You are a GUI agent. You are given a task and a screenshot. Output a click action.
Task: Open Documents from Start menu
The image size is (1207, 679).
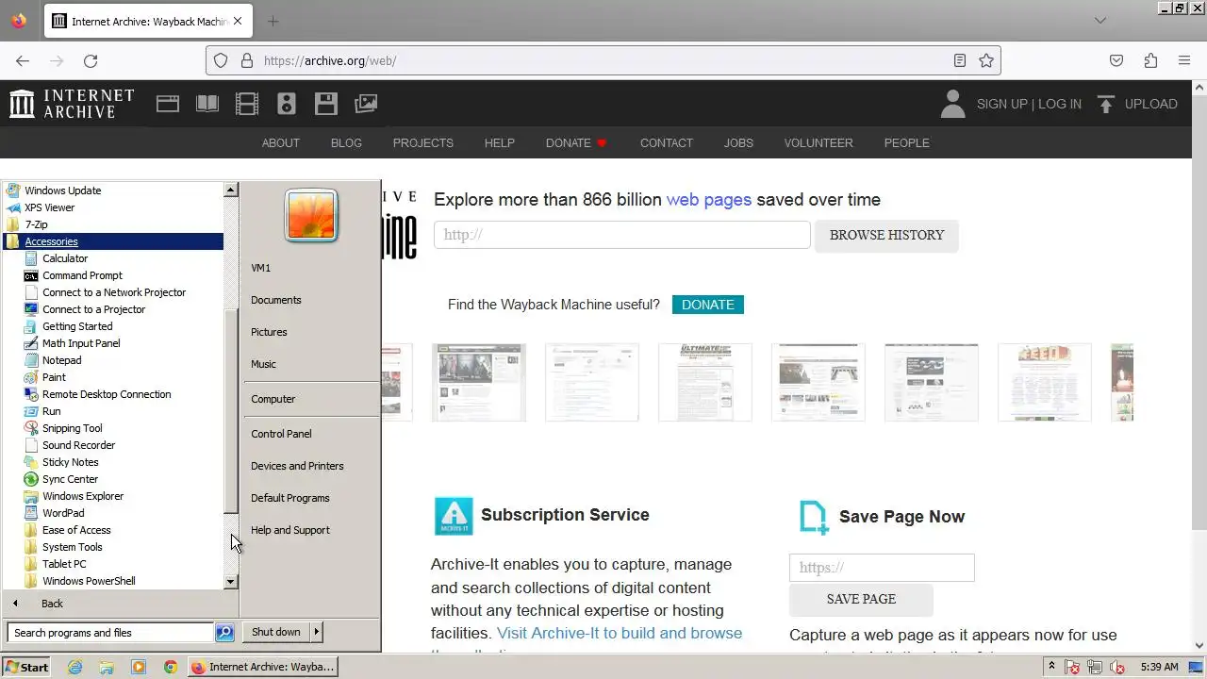pos(276,300)
